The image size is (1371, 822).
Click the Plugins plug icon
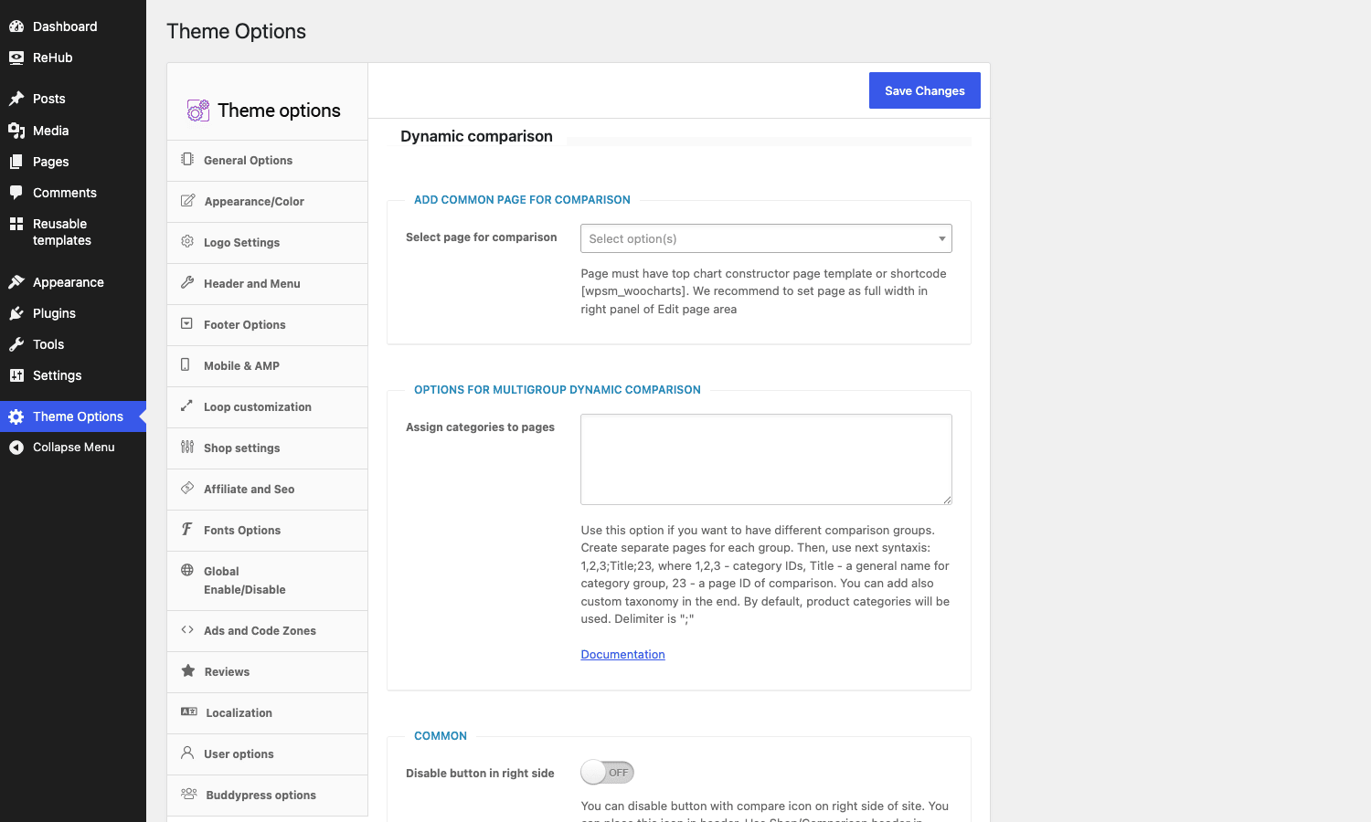[x=16, y=313]
